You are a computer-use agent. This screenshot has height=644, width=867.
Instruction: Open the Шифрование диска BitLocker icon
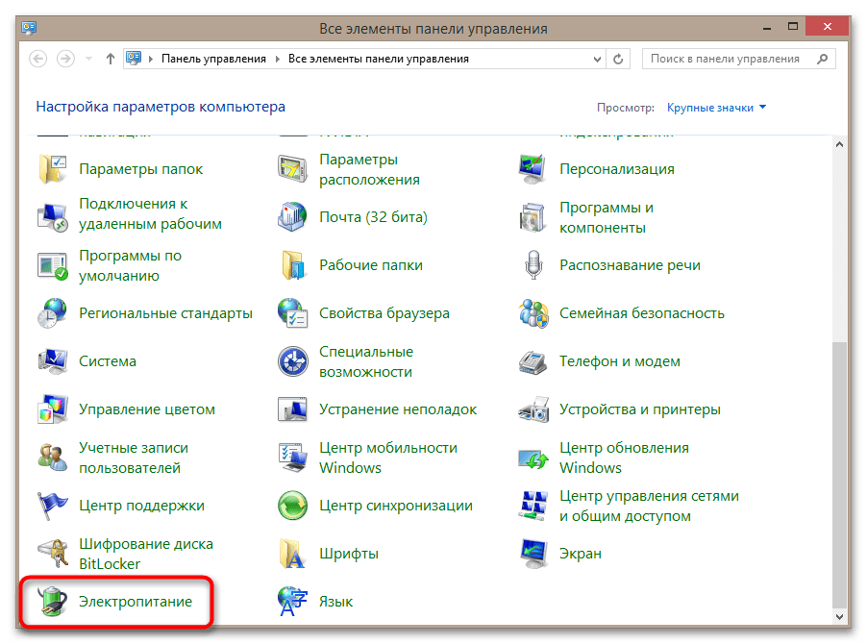tap(53, 554)
